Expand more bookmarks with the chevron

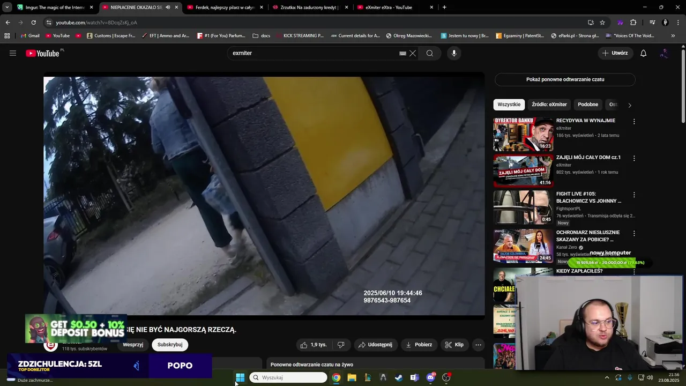pyautogui.click(x=673, y=35)
